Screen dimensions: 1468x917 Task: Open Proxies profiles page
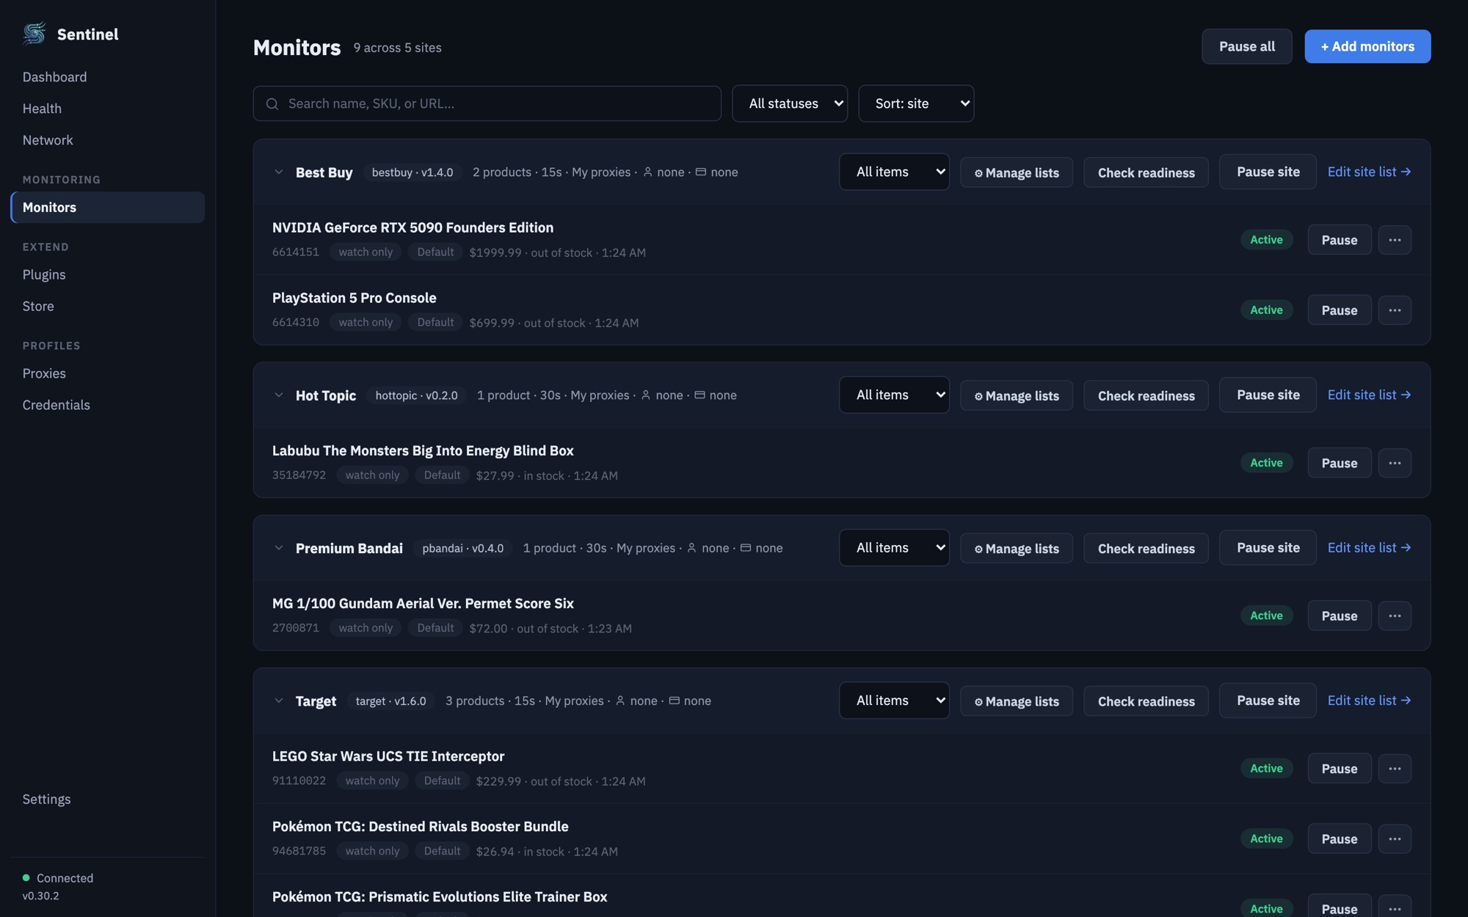pyautogui.click(x=44, y=373)
